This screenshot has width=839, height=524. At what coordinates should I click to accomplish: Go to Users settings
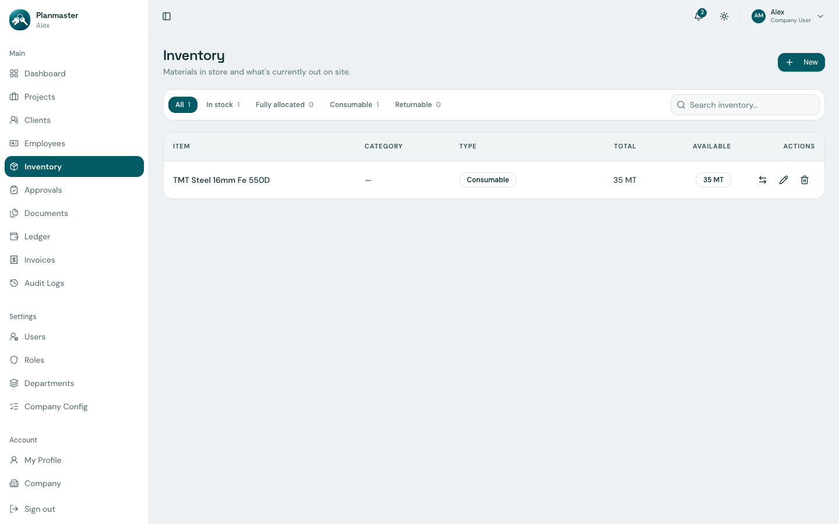tap(74, 337)
